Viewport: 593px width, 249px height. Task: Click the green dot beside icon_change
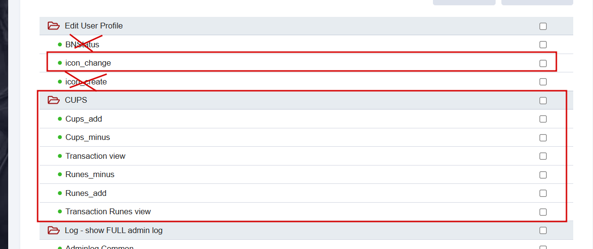pyautogui.click(x=60, y=63)
